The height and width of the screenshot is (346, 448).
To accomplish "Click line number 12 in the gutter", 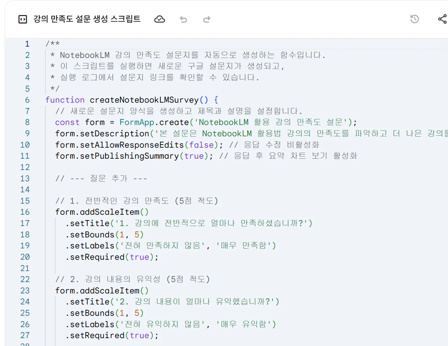I will pyautogui.click(x=25, y=167).
